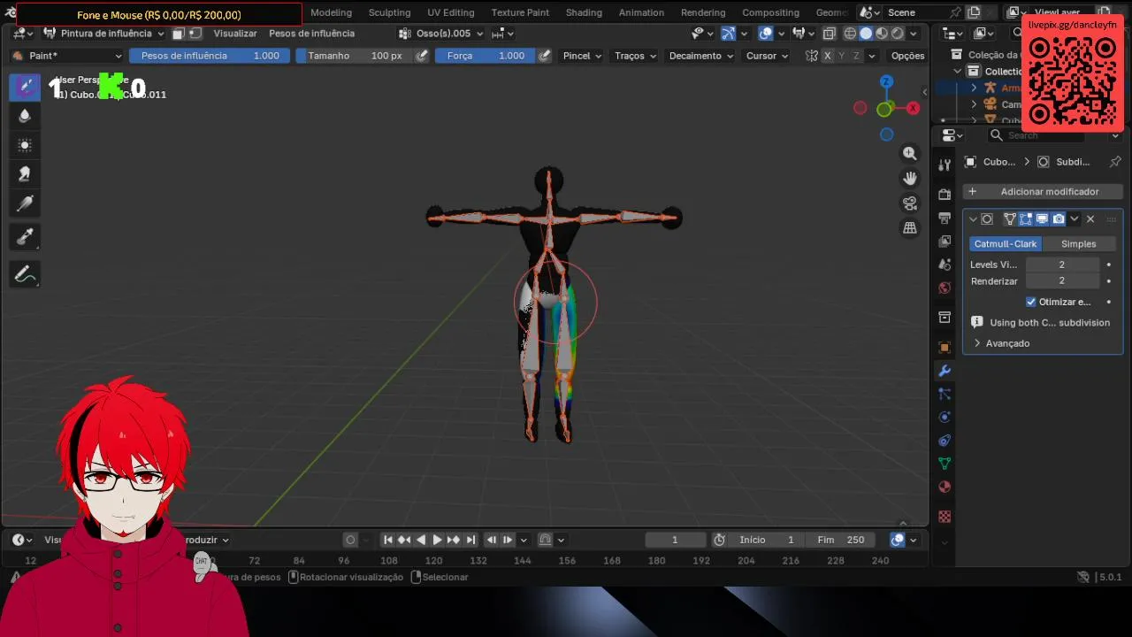The width and height of the screenshot is (1132, 637).
Task: Switch to the Sculpting workspace tab
Action: (389, 12)
